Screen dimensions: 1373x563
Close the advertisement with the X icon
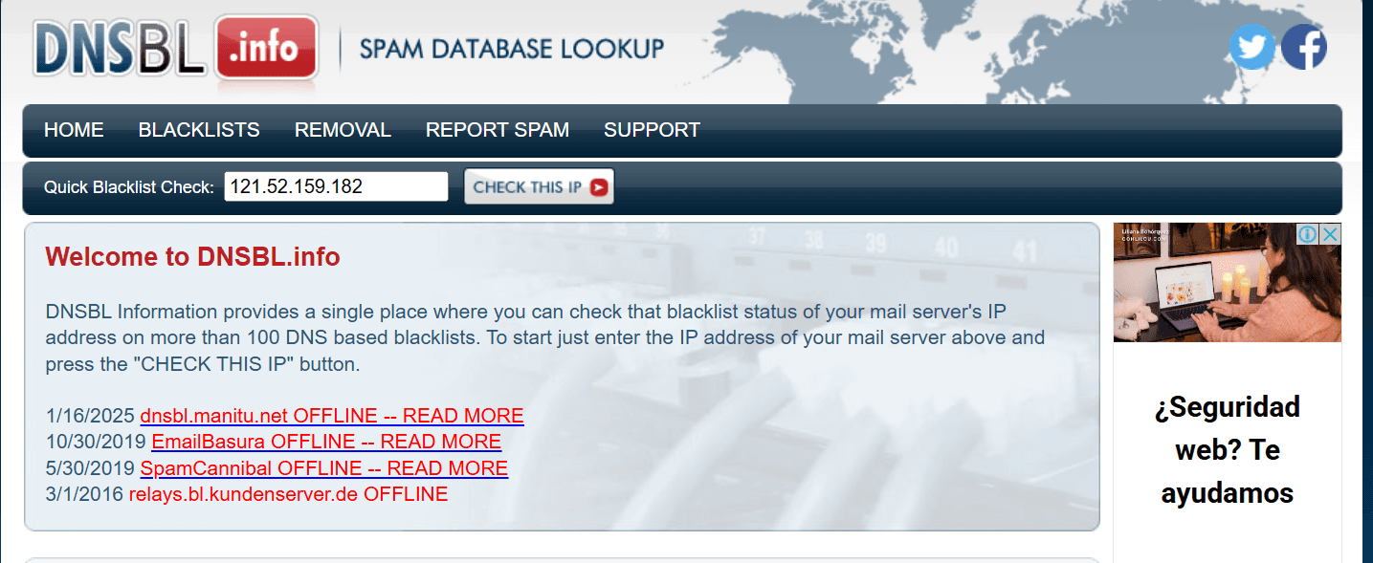pos(1331,234)
